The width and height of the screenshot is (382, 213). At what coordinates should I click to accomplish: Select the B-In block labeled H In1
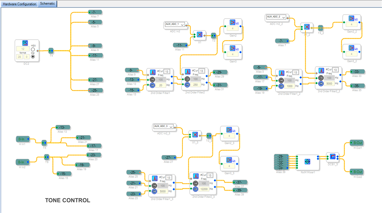23,139
